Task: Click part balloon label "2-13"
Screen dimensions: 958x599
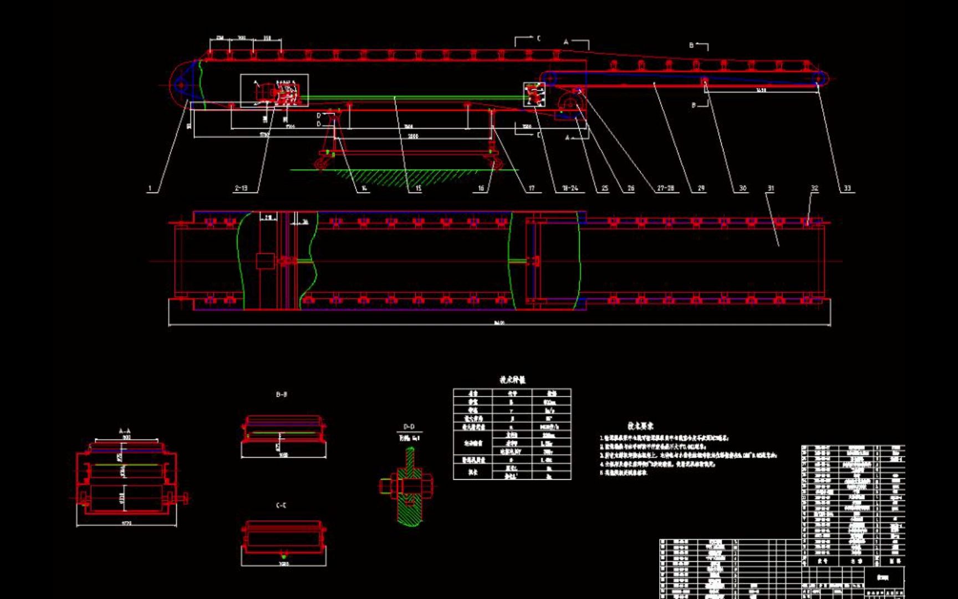Action: pyautogui.click(x=242, y=189)
